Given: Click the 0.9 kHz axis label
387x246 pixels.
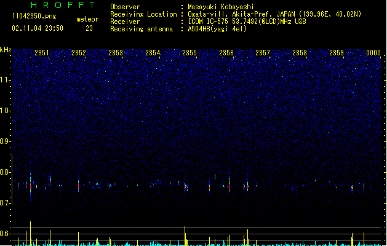Looking at the screenshot, I should click(5, 141).
